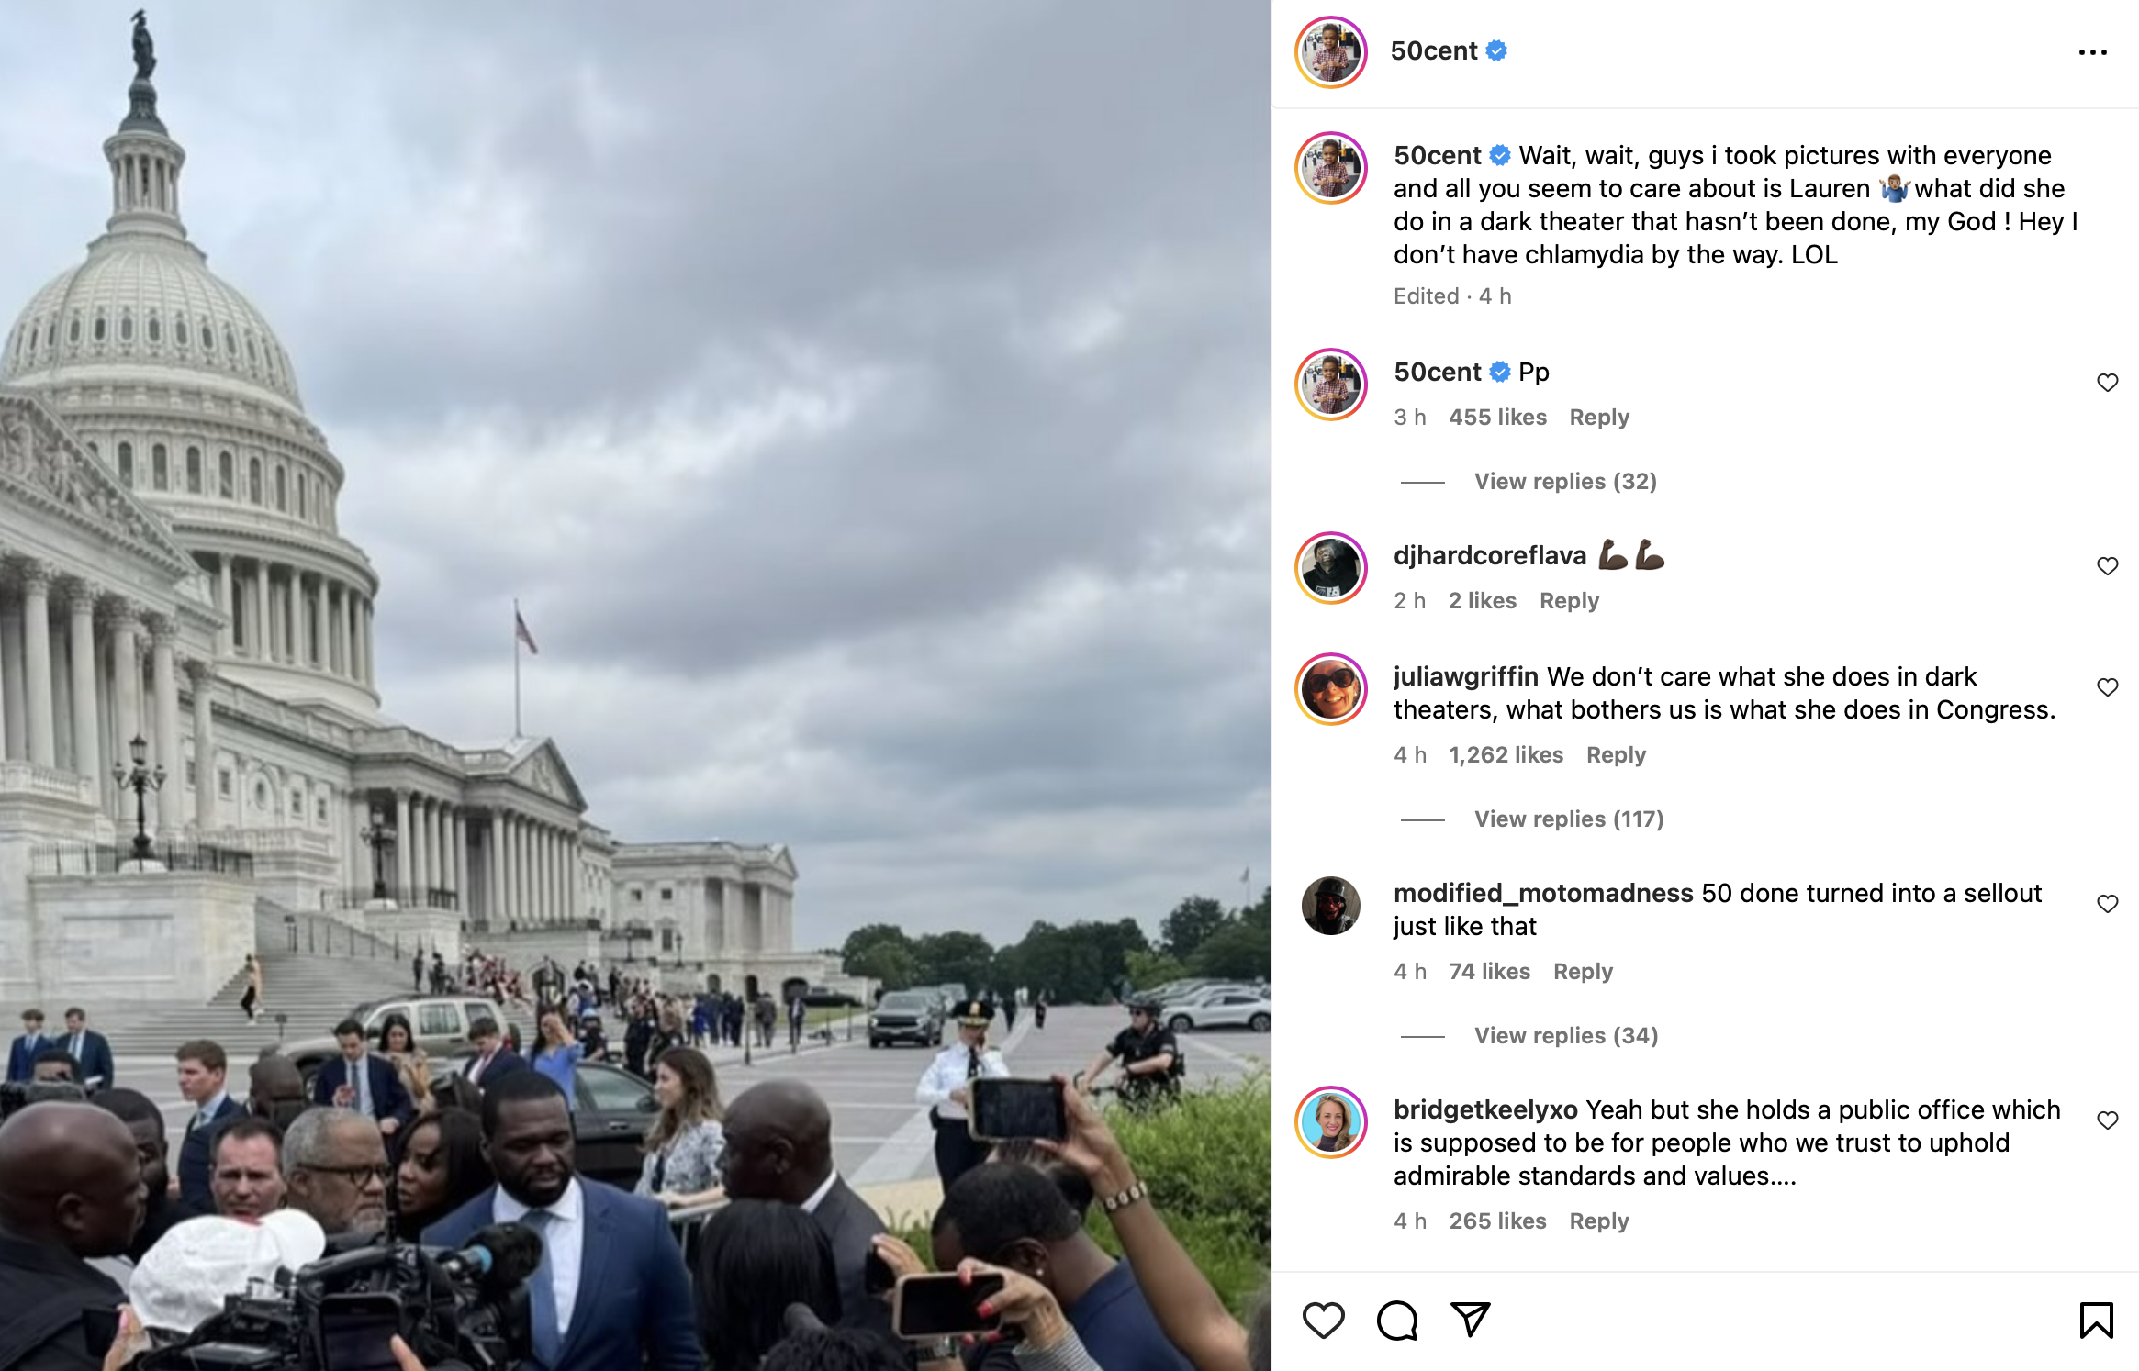View the 1,262 likes on juliawgriffin's comment
This screenshot has width=2139, height=1371.
1506,754
